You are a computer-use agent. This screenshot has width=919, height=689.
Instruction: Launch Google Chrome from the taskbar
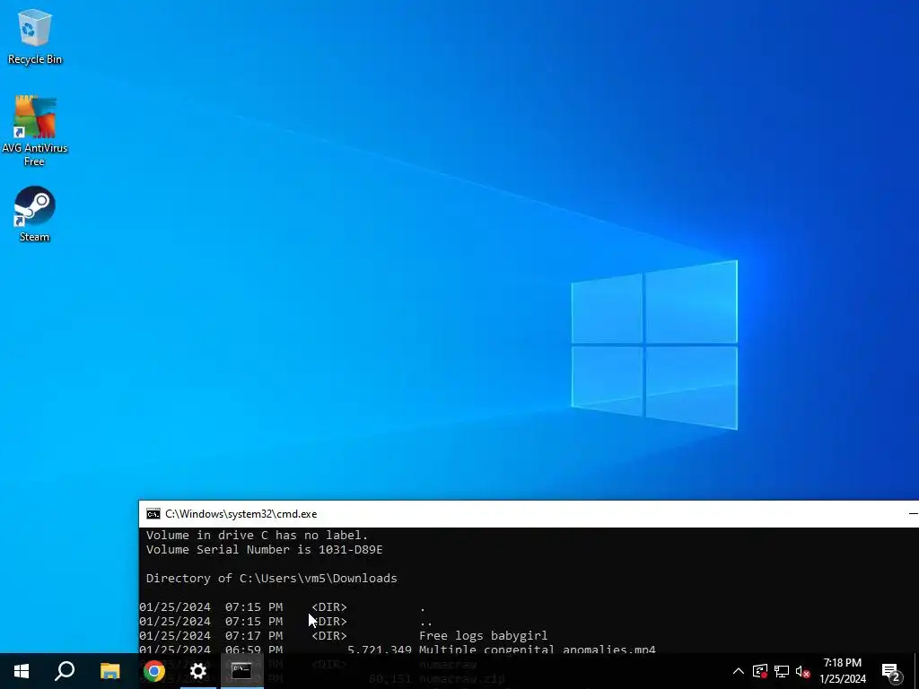click(x=154, y=671)
